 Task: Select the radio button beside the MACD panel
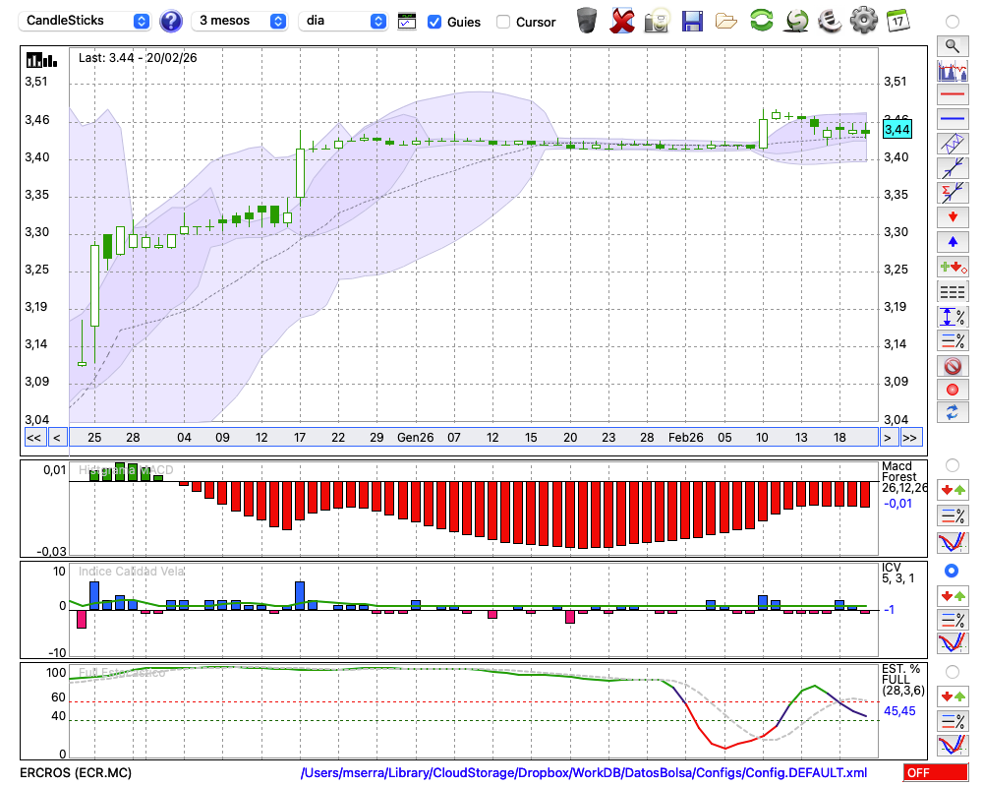coord(952,464)
